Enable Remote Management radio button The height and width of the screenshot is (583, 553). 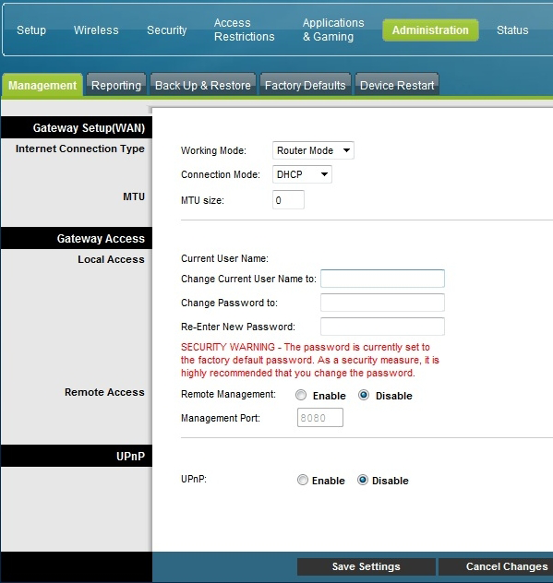tap(301, 395)
